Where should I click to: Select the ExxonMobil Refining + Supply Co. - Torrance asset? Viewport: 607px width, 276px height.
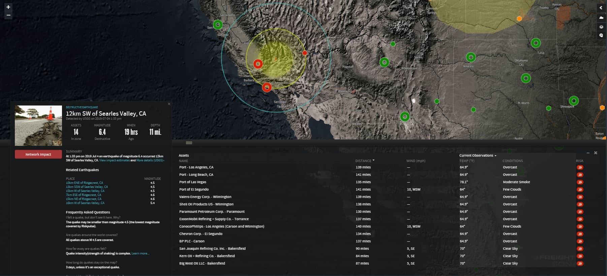(x=214, y=219)
